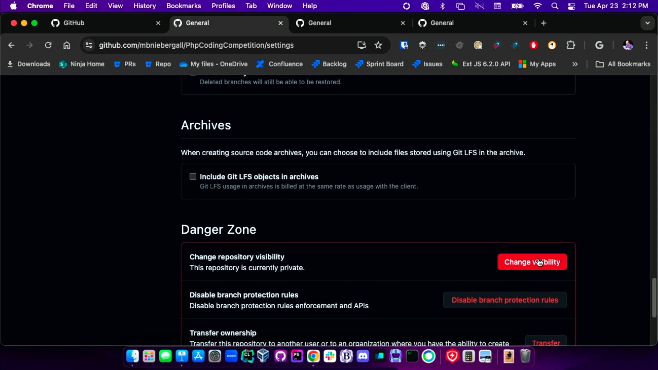Image resolution: width=658 pixels, height=370 pixels.
Task: Click the install app icon in address bar
Action: (x=361, y=45)
